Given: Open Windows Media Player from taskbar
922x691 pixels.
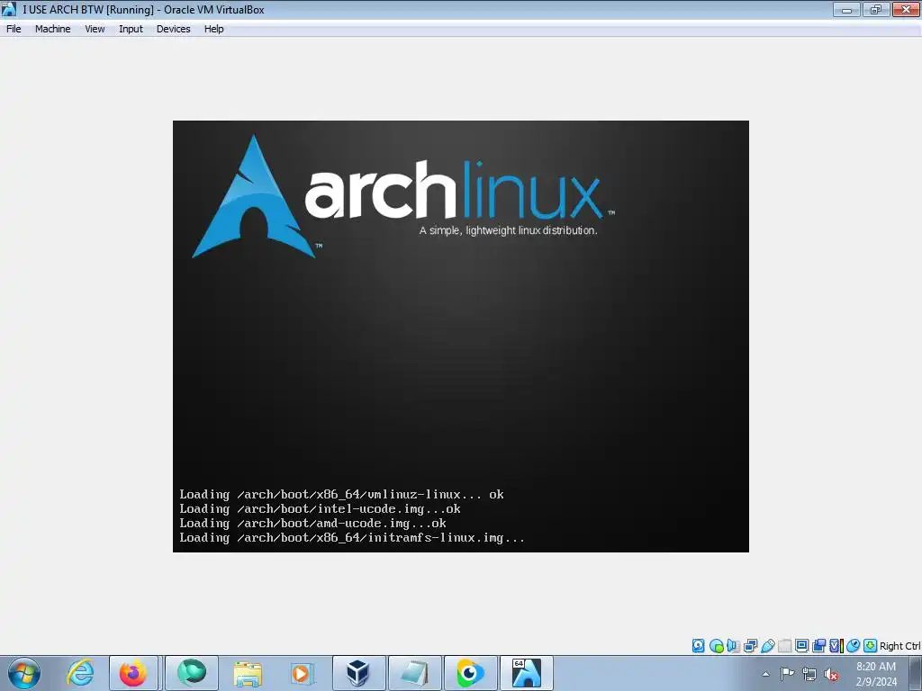Looking at the screenshot, I should (x=302, y=673).
